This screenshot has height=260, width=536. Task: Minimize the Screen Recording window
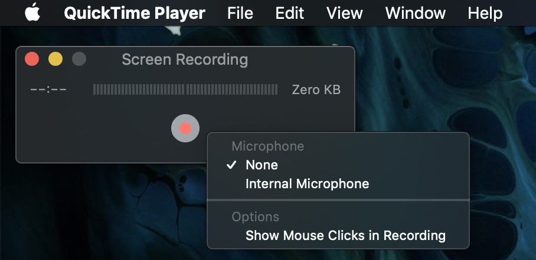pyautogui.click(x=55, y=59)
